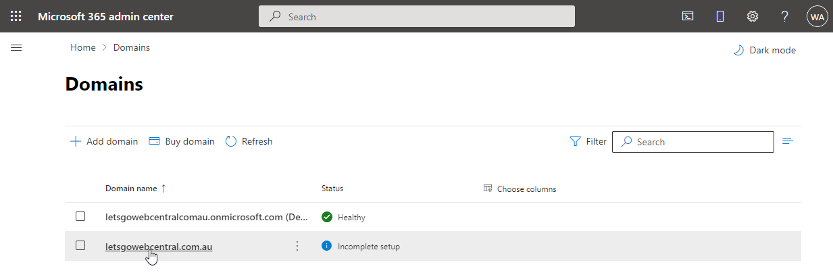Expand the hamburger navigation menu

(x=16, y=47)
